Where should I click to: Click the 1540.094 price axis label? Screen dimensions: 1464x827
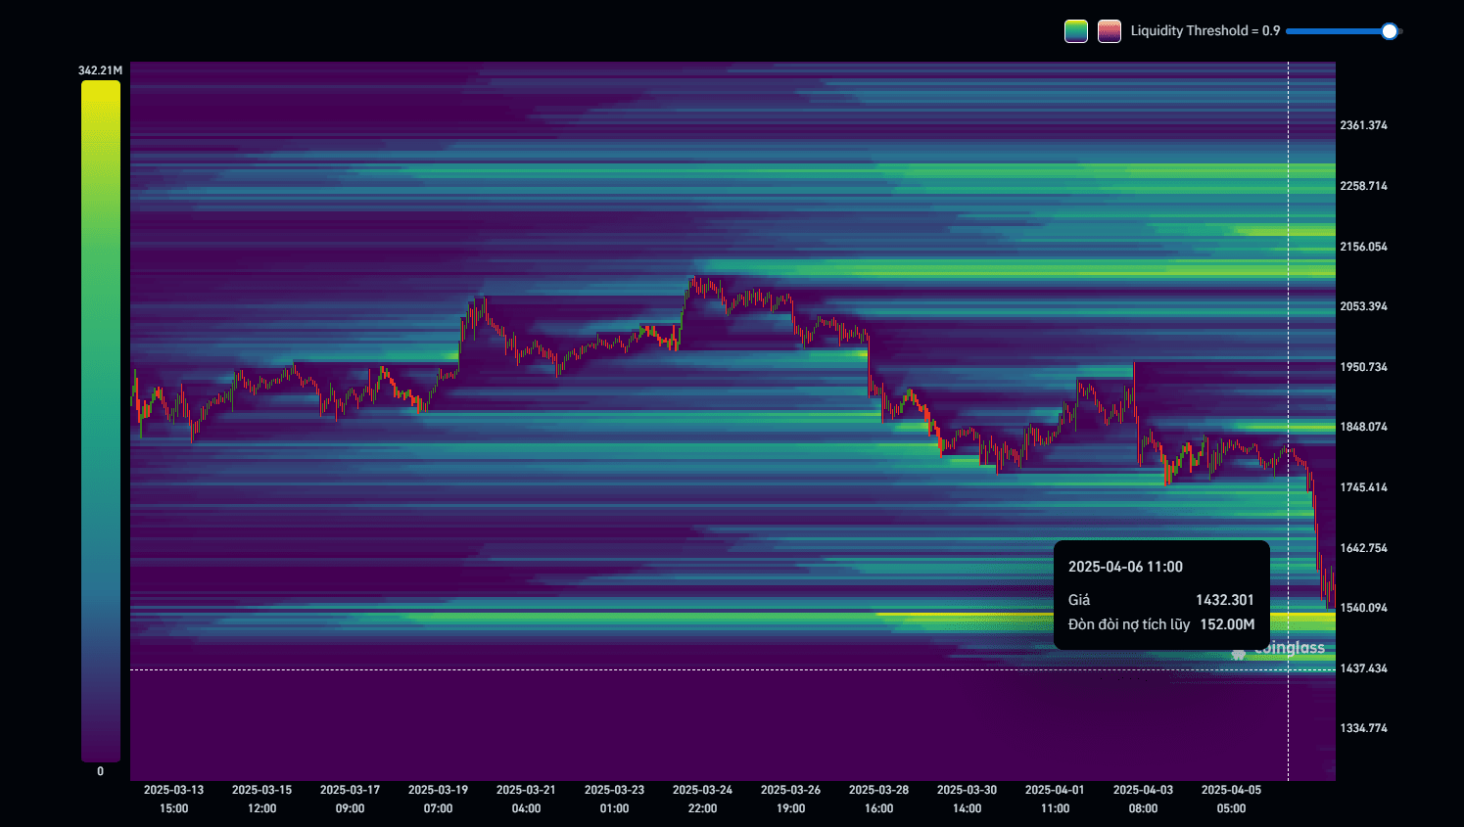(1363, 608)
